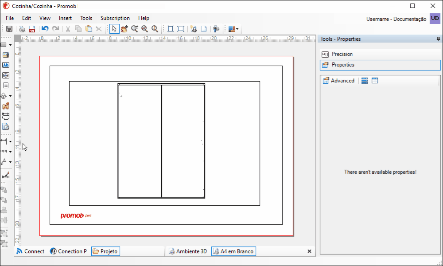Open the File menu

[10, 18]
